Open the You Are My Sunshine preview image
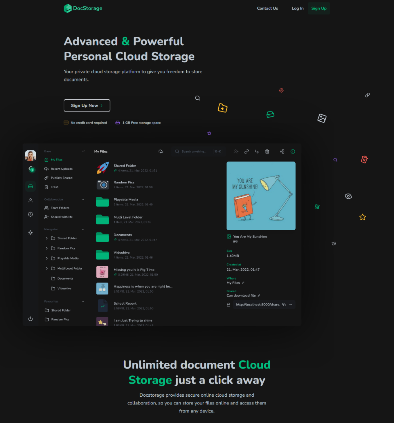394x423 pixels. pos(261,196)
